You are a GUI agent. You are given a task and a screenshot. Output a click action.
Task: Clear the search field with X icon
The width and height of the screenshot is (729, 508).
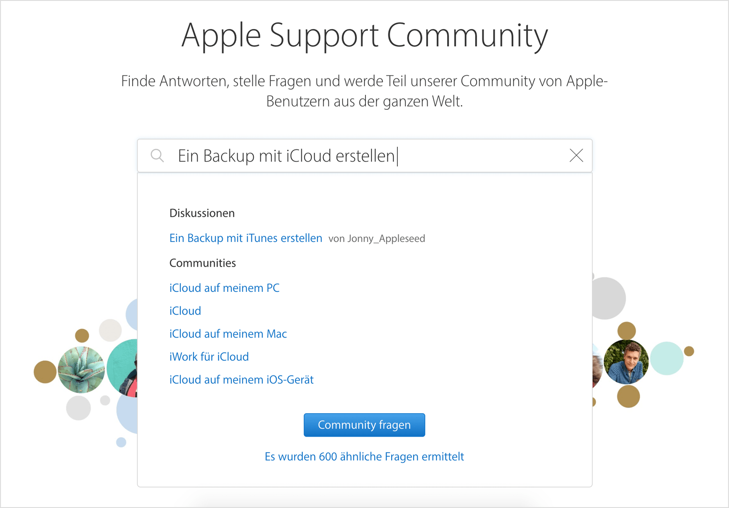click(576, 155)
